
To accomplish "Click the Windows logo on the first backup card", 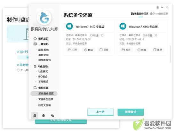I will pyautogui.click(x=69, y=26).
